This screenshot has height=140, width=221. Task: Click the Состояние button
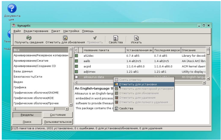tap(58, 115)
